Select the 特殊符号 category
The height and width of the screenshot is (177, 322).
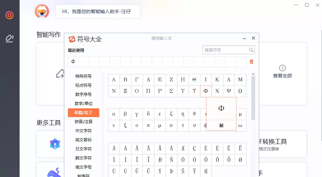pyautogui.click(x=83, y=76)
